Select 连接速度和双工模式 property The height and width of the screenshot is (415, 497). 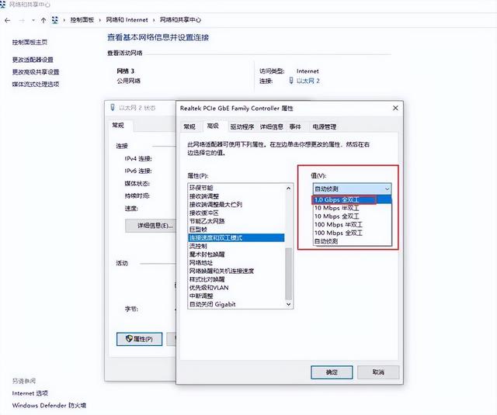click(236, 237)
